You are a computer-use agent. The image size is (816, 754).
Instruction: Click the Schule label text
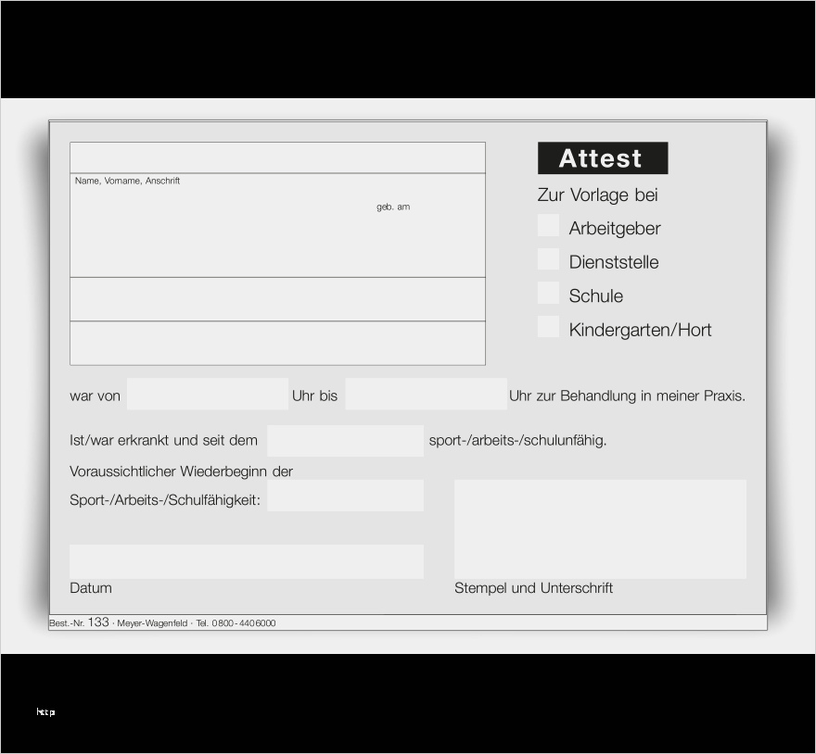(596, 295)
